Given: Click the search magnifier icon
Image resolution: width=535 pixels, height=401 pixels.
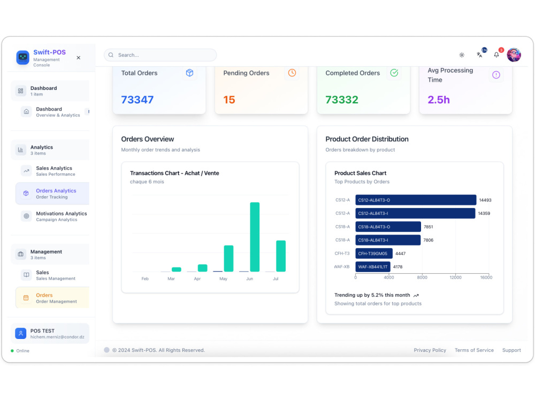Looking at the screenshot, I should [x=111, y=55].
